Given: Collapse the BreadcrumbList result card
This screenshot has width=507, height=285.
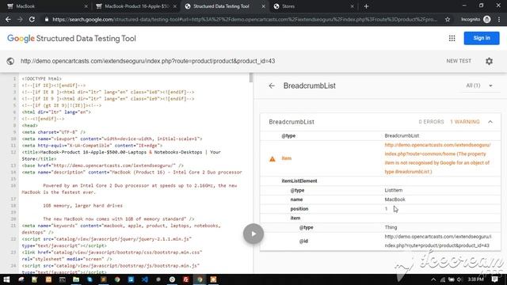Looking at the screenshot, I should pos(490,122).
